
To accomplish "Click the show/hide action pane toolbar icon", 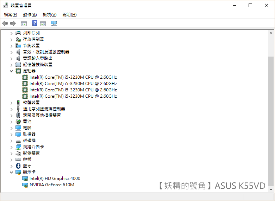I will [x=43, y=23].
